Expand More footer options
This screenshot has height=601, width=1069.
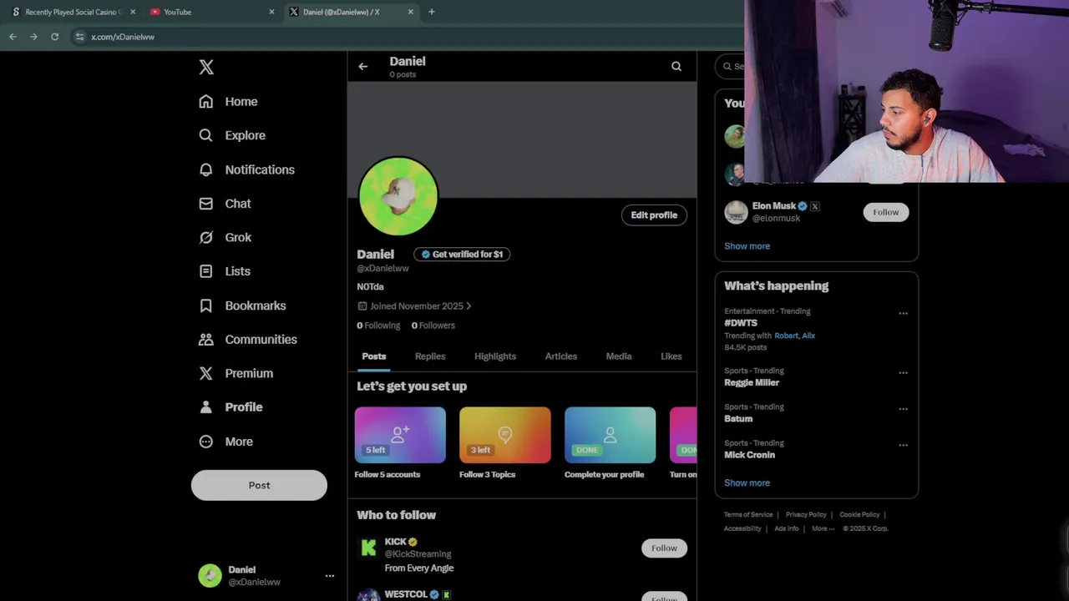823,528
